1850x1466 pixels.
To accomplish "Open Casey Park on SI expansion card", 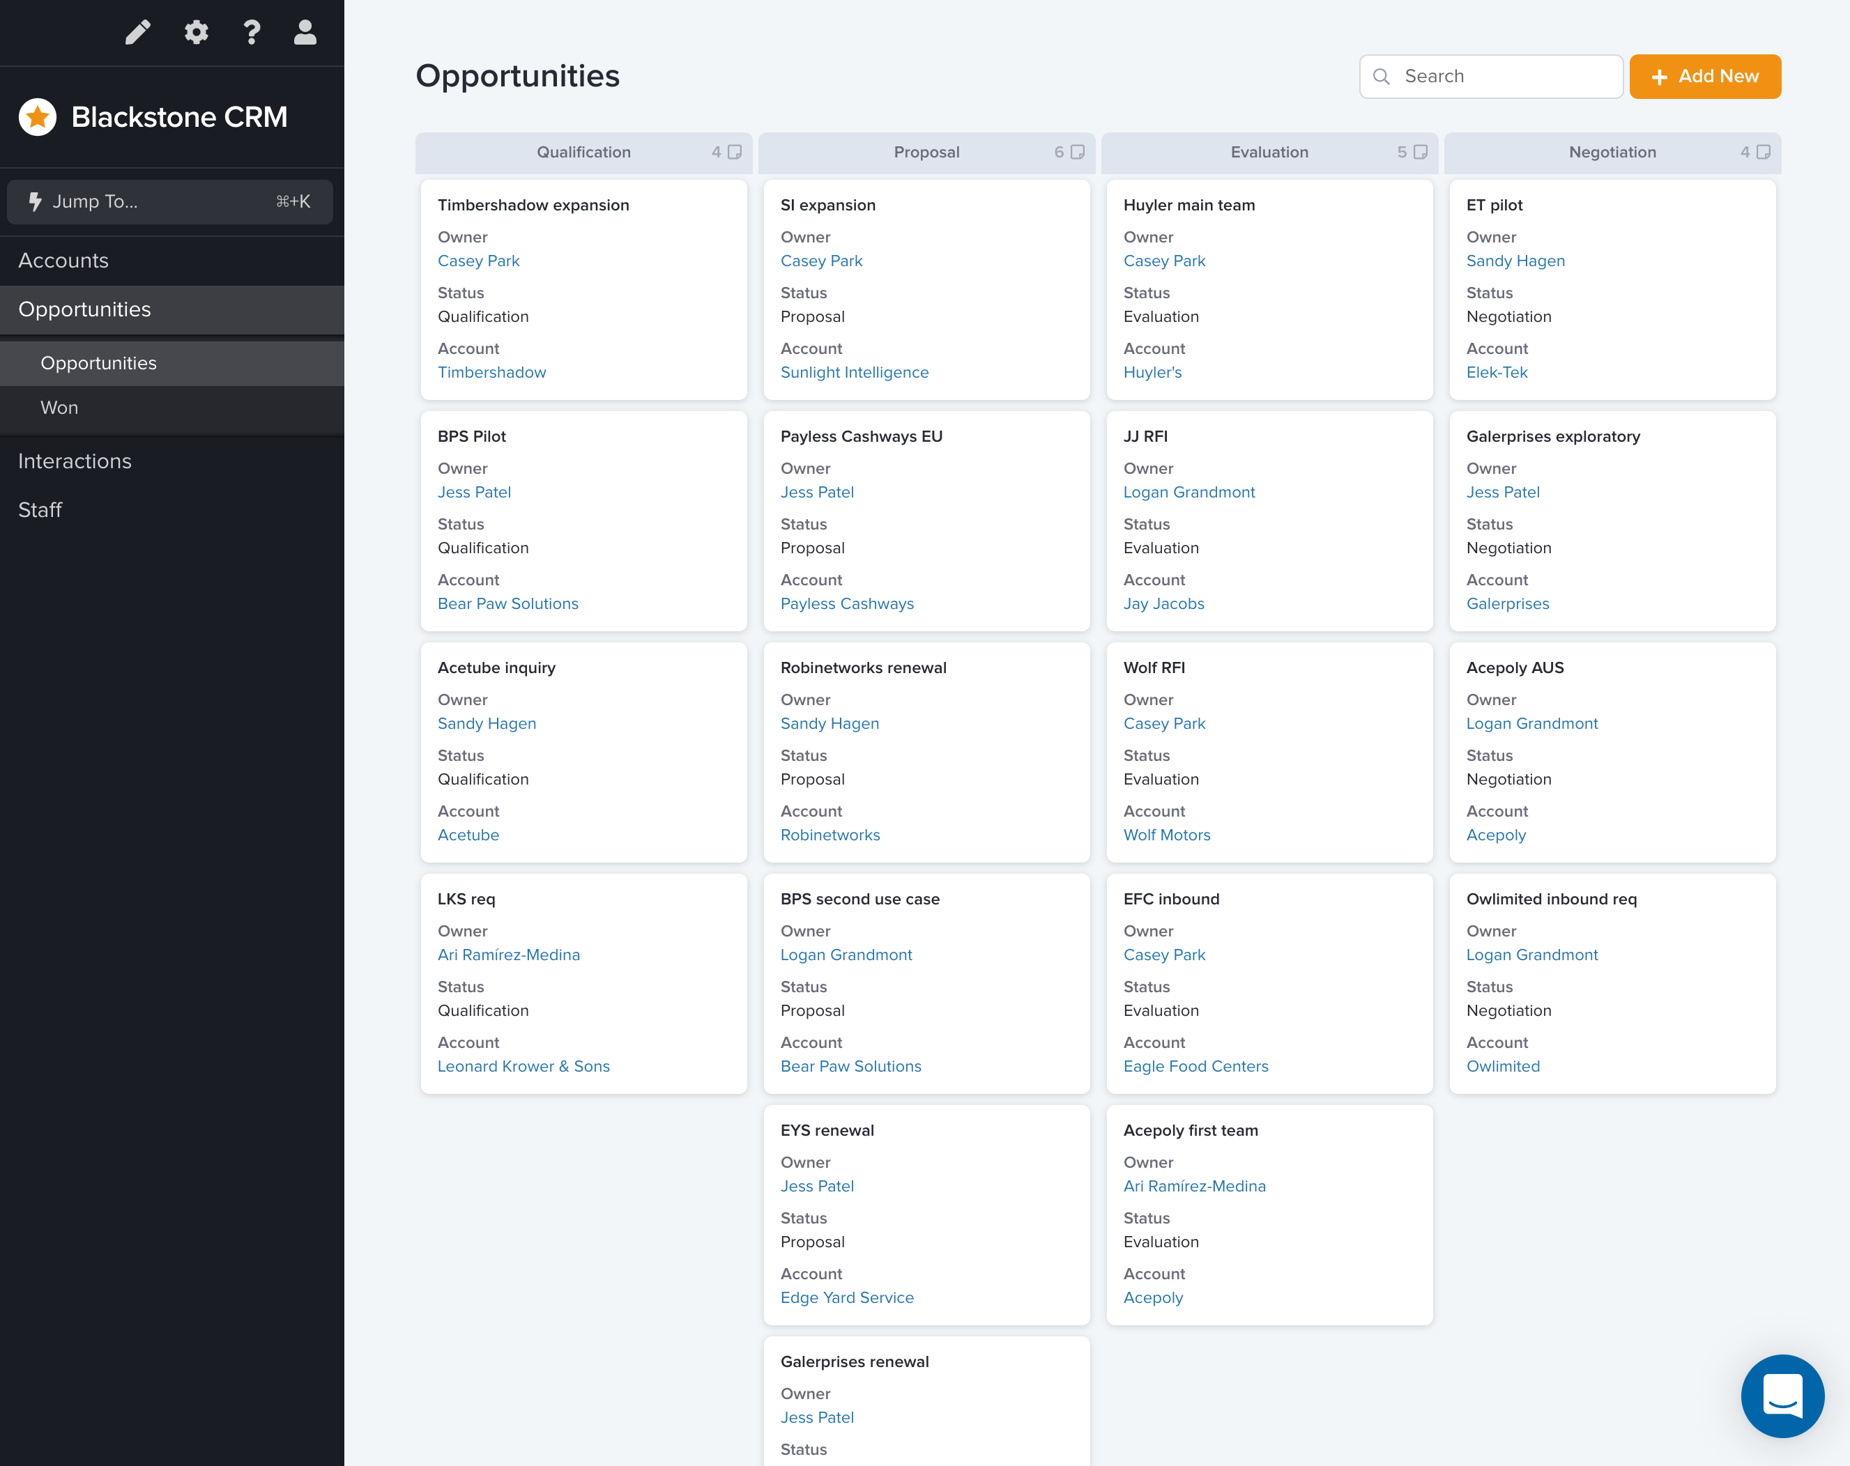I will pyautogui.click(x=821, y=261).
